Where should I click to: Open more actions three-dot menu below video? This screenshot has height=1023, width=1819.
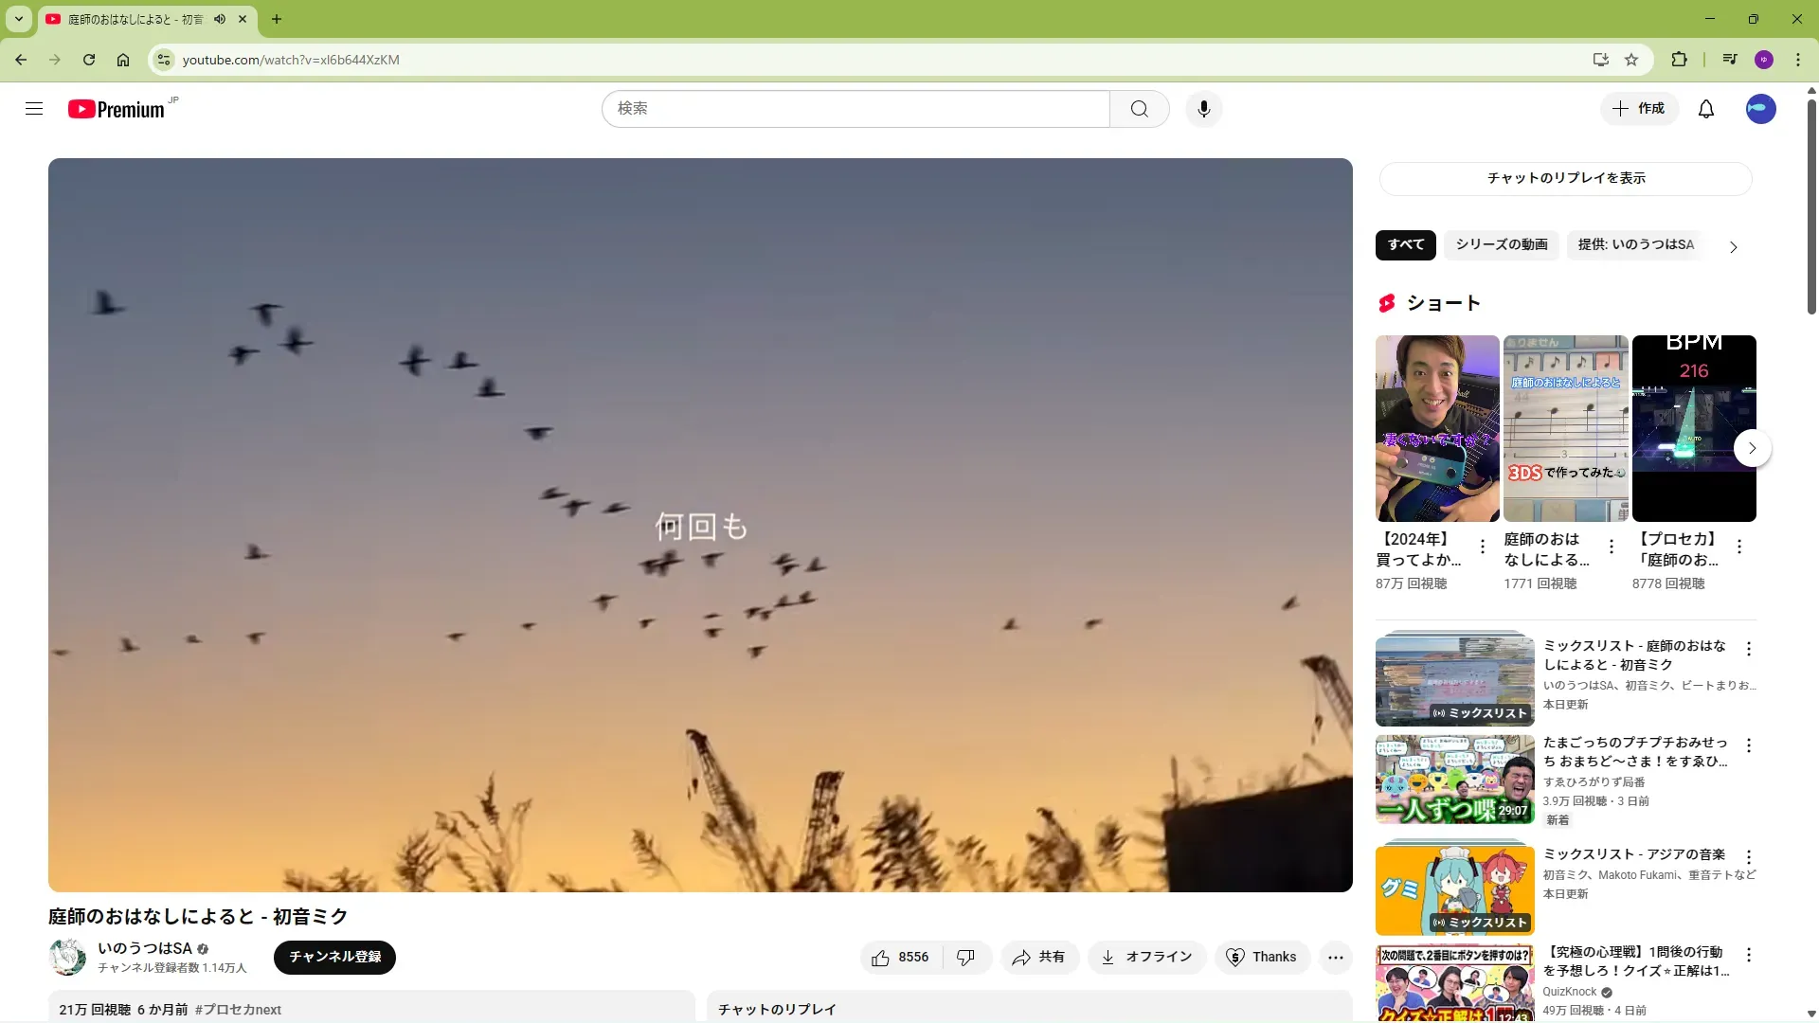point(1335,958)
